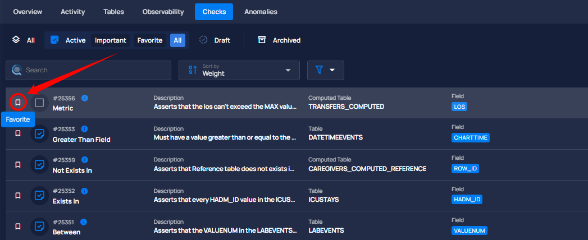Image resolution: width=588 pixels, height=240 pixels.
Task: Switch to the Anomalies tab
Action: click(261, 12)
